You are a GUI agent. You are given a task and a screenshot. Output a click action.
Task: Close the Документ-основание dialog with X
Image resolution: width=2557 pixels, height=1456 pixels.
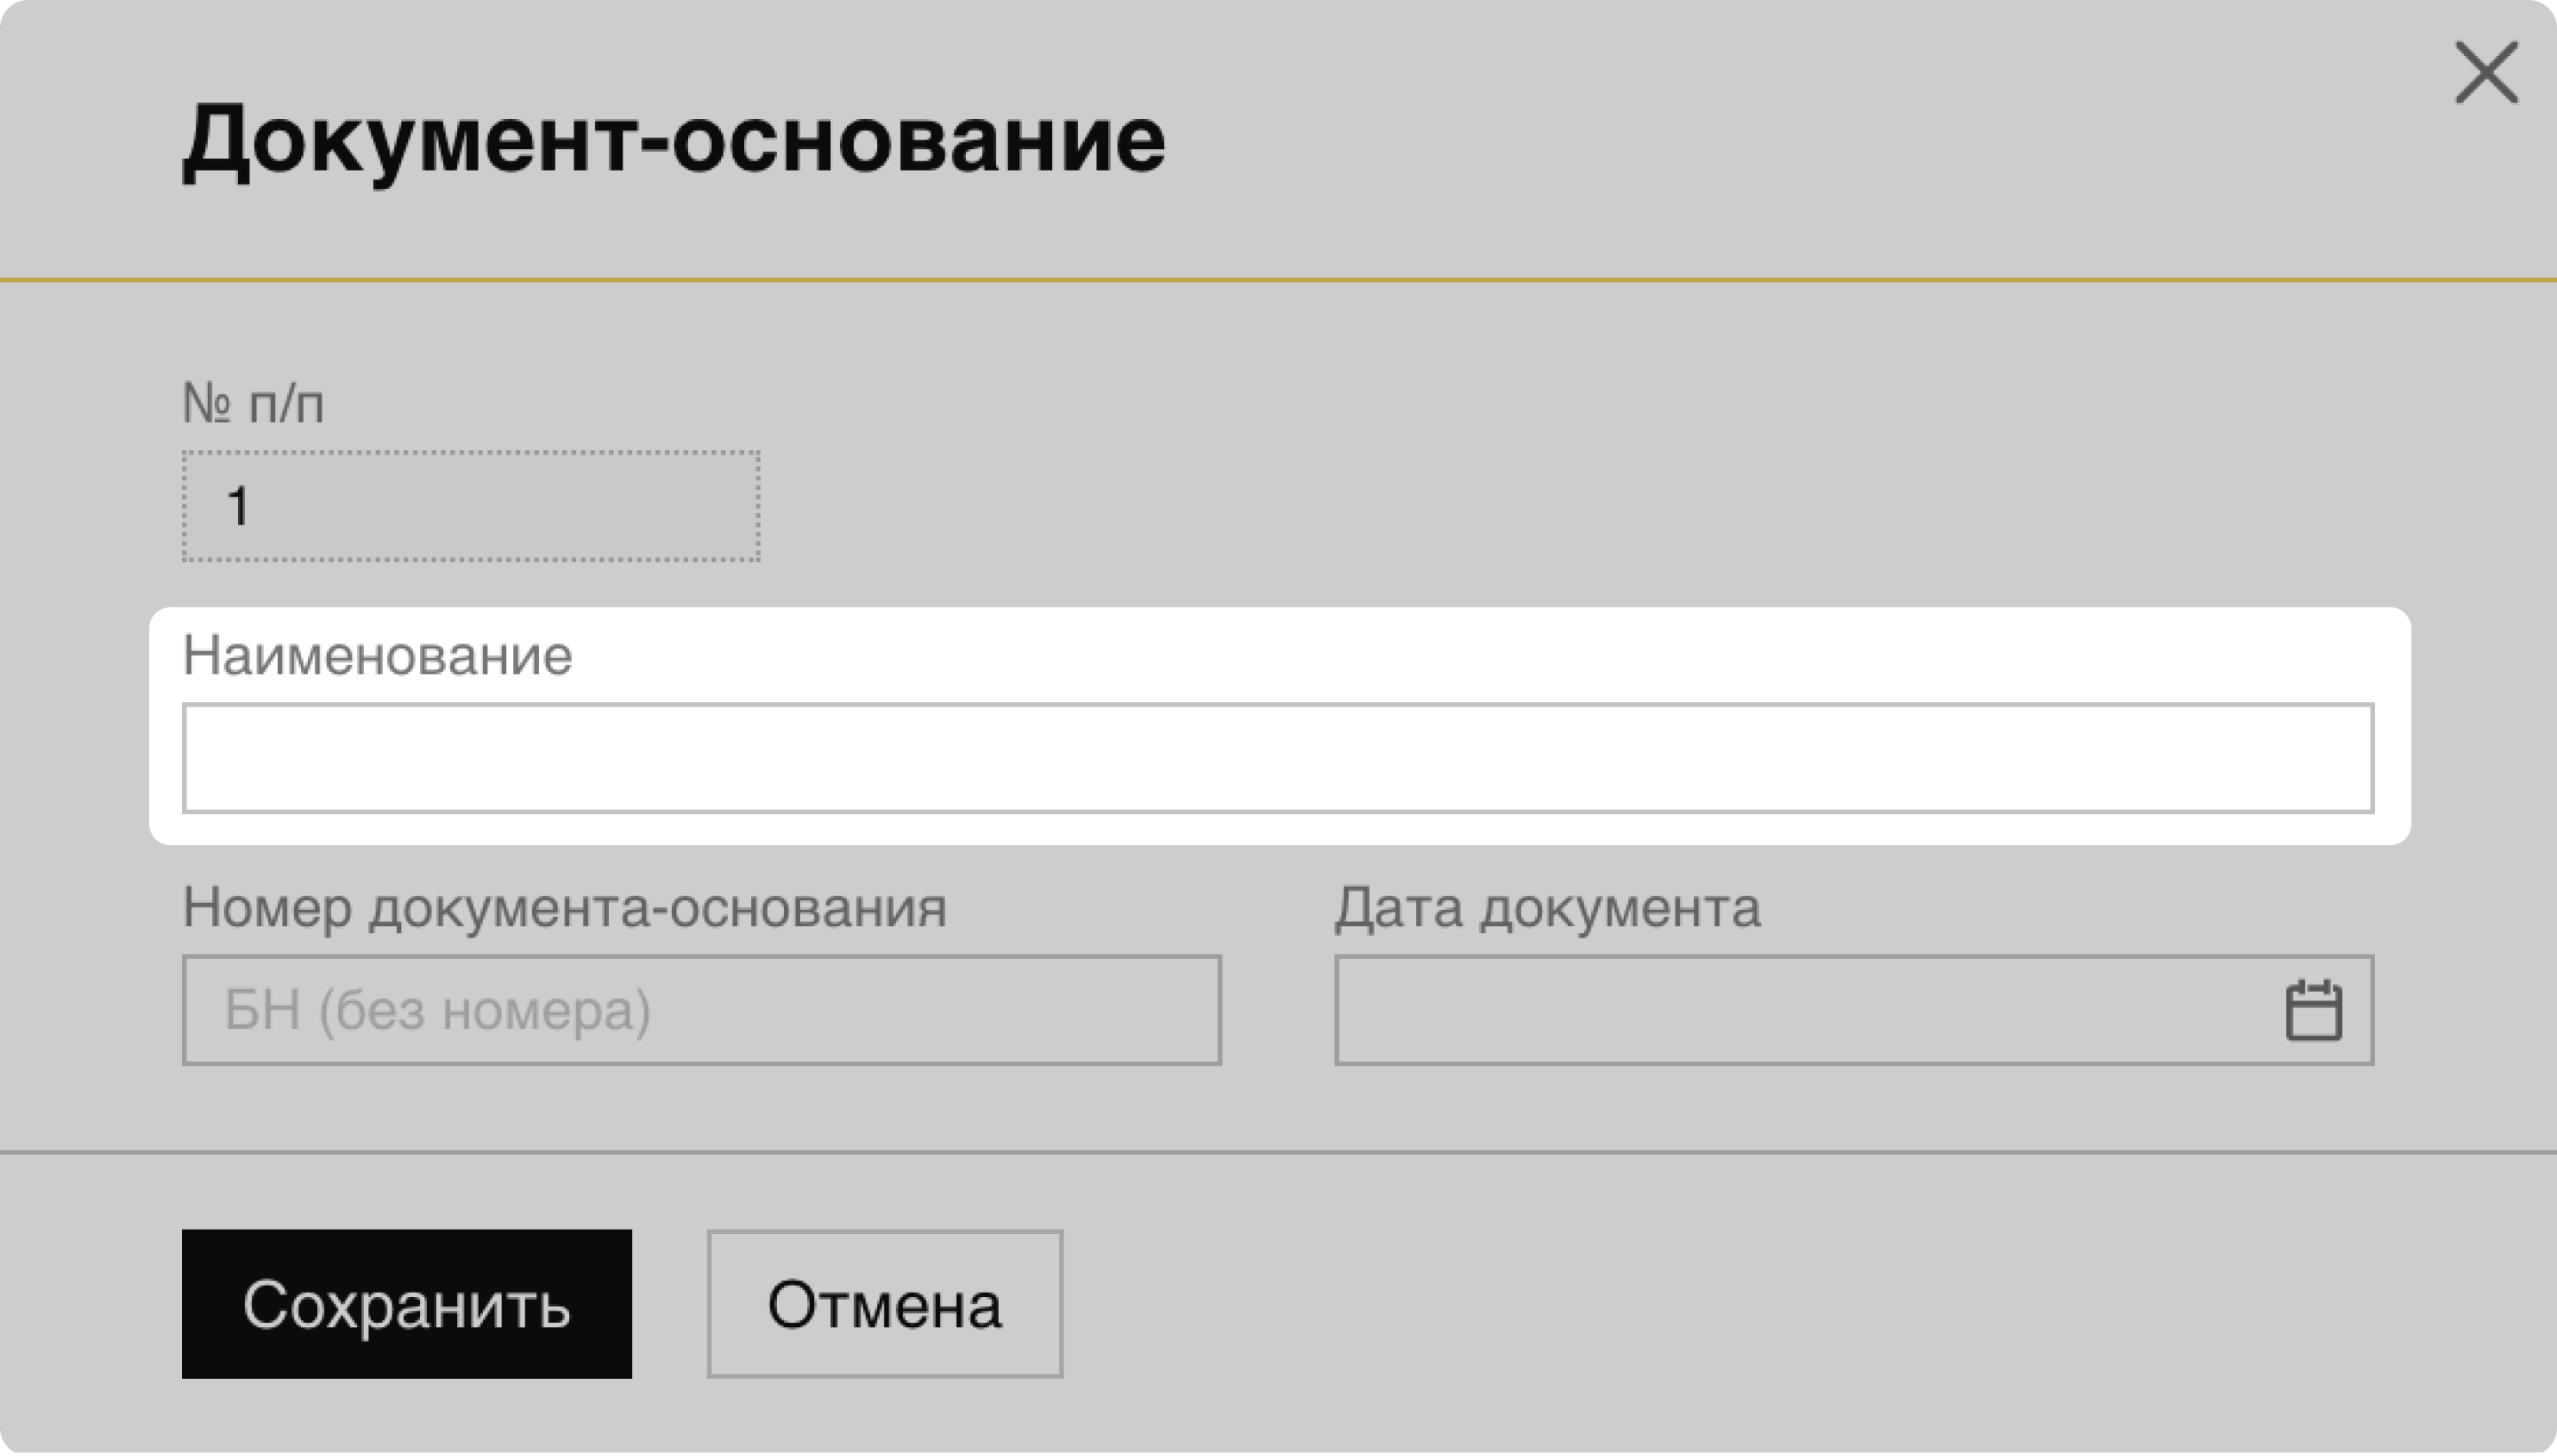pos(2486,72)
